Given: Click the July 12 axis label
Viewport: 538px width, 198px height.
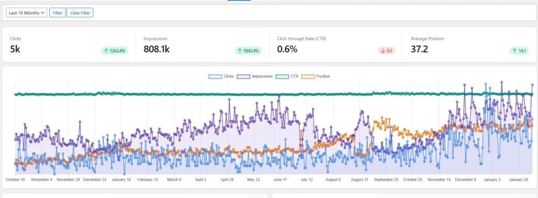Looking at the screenshot, I should [306, 180].
